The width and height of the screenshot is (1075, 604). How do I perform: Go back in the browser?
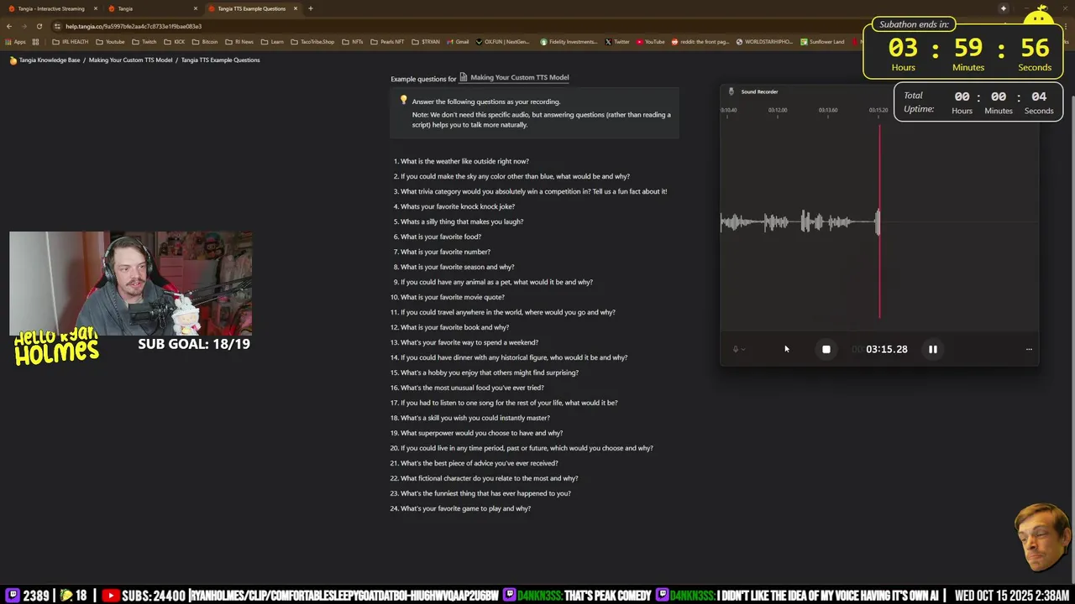(9, 26)
